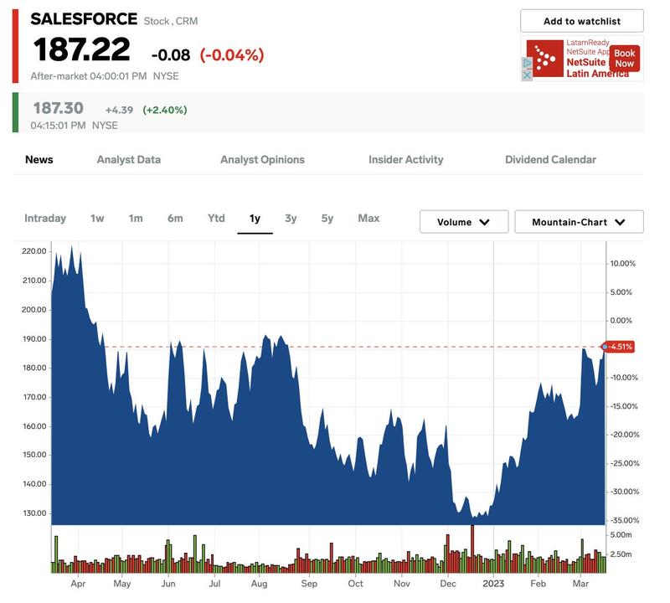670x603 pixels.
Task: Select the Max chart range
Action: coord(368,219)
